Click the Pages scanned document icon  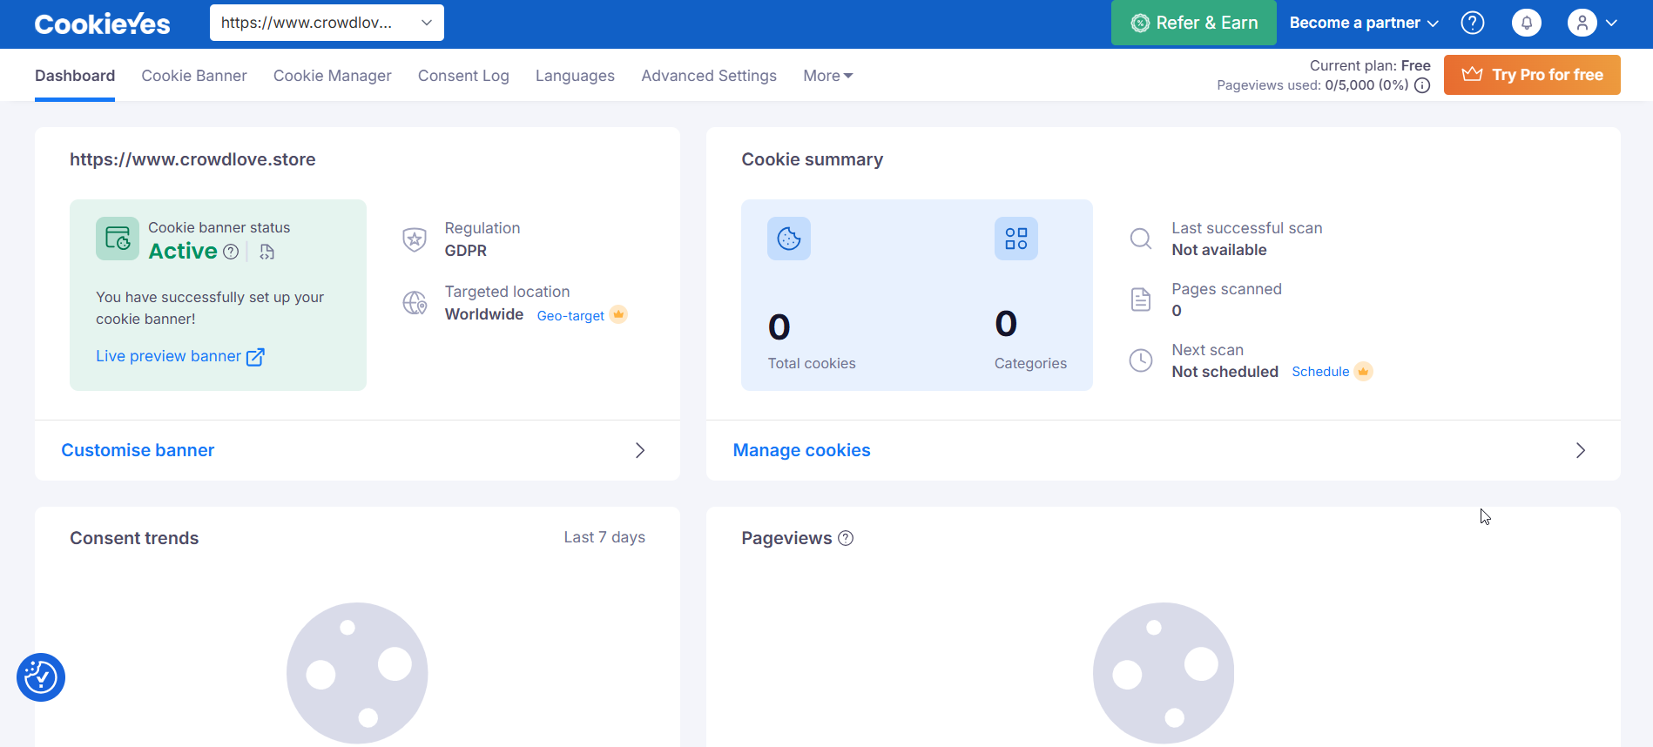coord(1141,299)
